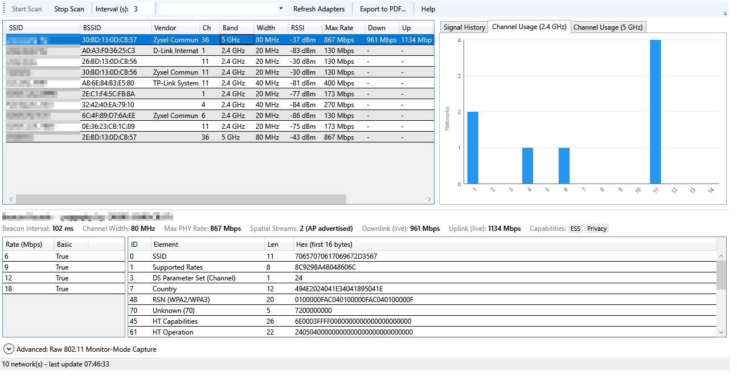Screen dimensions: 737x391
Task: Click the element list vertical scrollbar thumb
Action: pos(722,275)
